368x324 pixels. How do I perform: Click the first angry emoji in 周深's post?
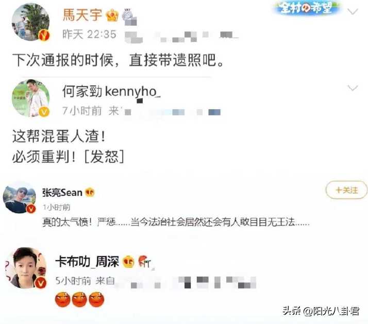(x=63, y=300)
